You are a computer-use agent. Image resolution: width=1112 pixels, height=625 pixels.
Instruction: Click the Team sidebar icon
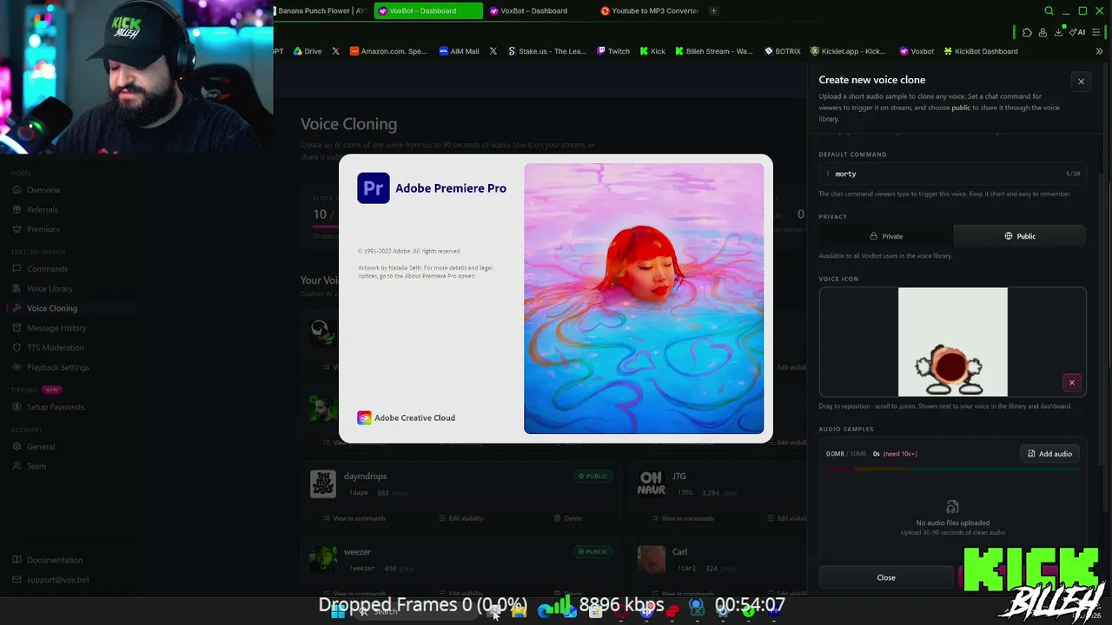click(x=17, y=466)
